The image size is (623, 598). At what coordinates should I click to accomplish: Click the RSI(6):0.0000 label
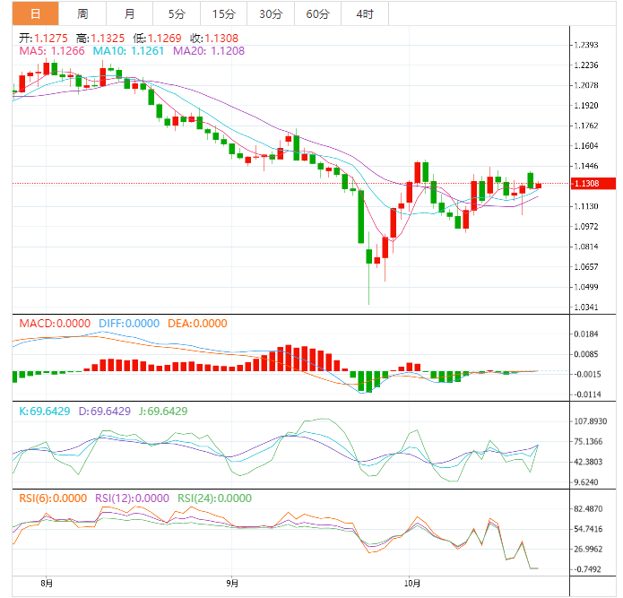pyautogui.click(x=53, y=498)
